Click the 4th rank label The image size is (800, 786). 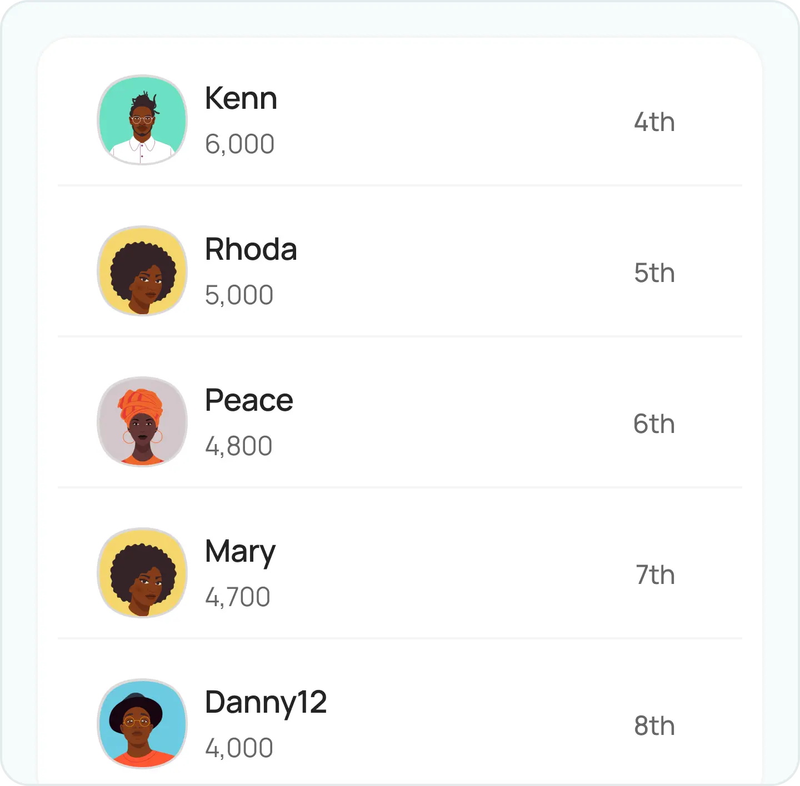654,122
